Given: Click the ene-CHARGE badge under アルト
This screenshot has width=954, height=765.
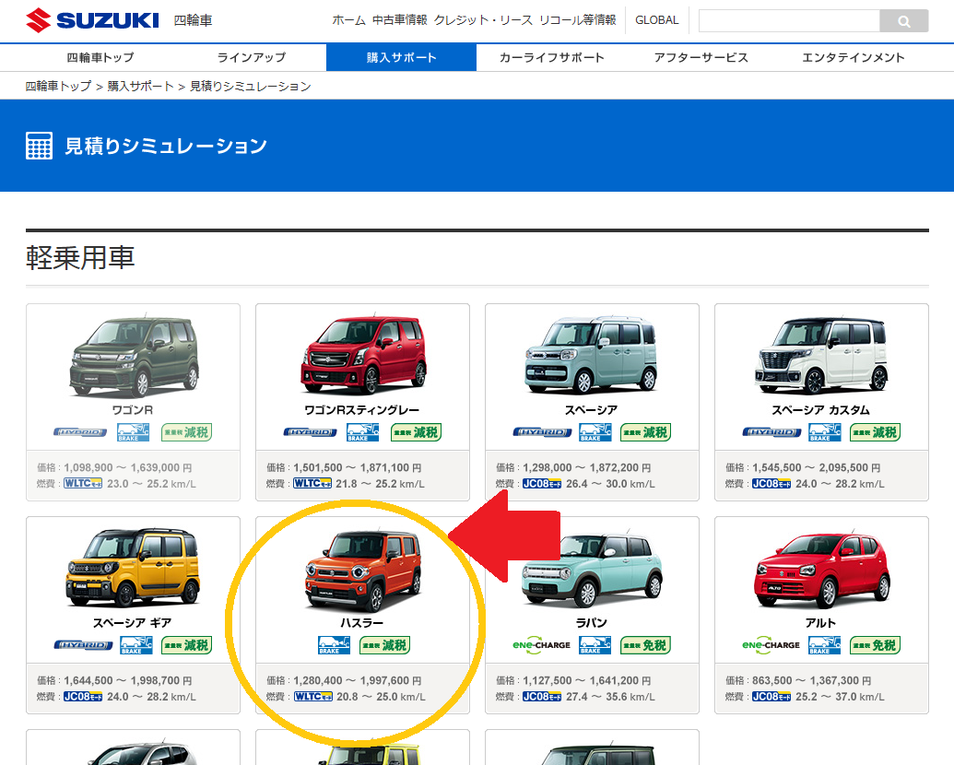Looking at the screenshot, I should point(771,645).
